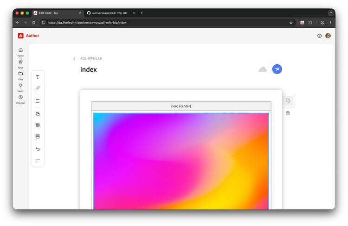Screen dimensions: 348x226
Task: Toggle the device preview icon beside editor
Action: (x=288, y=100)
